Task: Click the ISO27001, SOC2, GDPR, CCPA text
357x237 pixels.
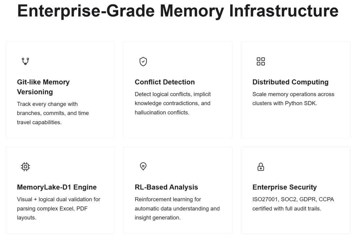Action: coord(293,199)
